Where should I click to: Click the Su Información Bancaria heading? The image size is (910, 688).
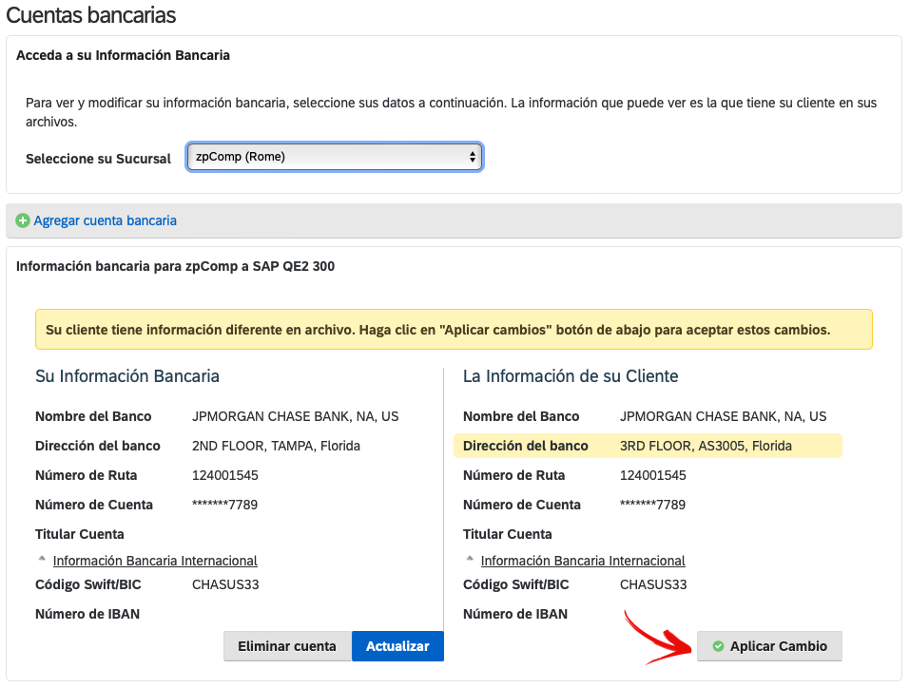[x=127, y=376]
